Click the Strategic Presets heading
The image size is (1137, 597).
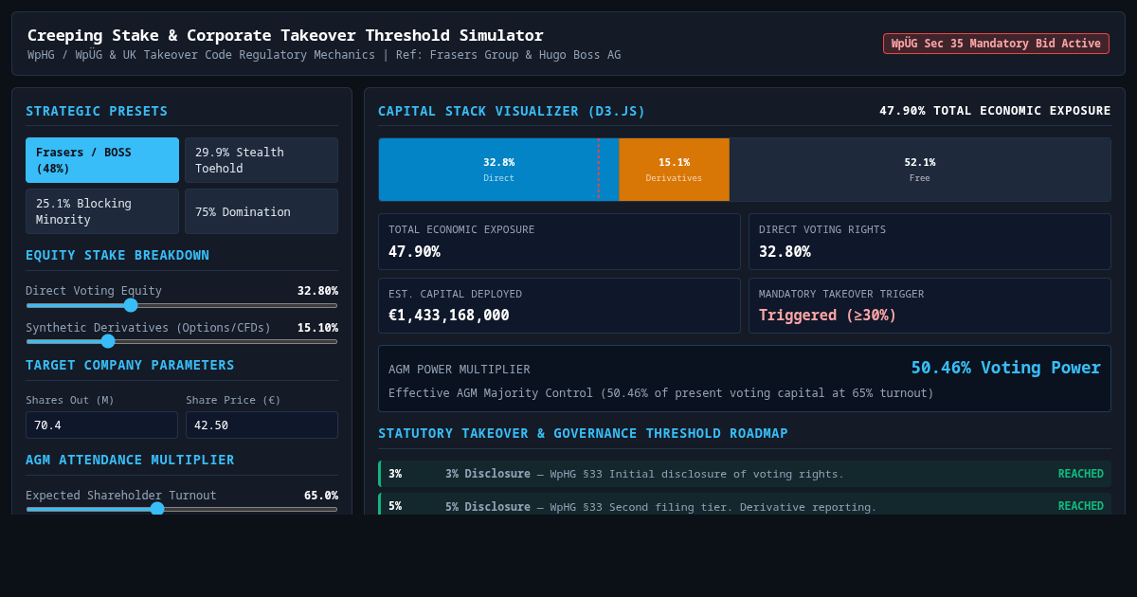click(97, 111)
